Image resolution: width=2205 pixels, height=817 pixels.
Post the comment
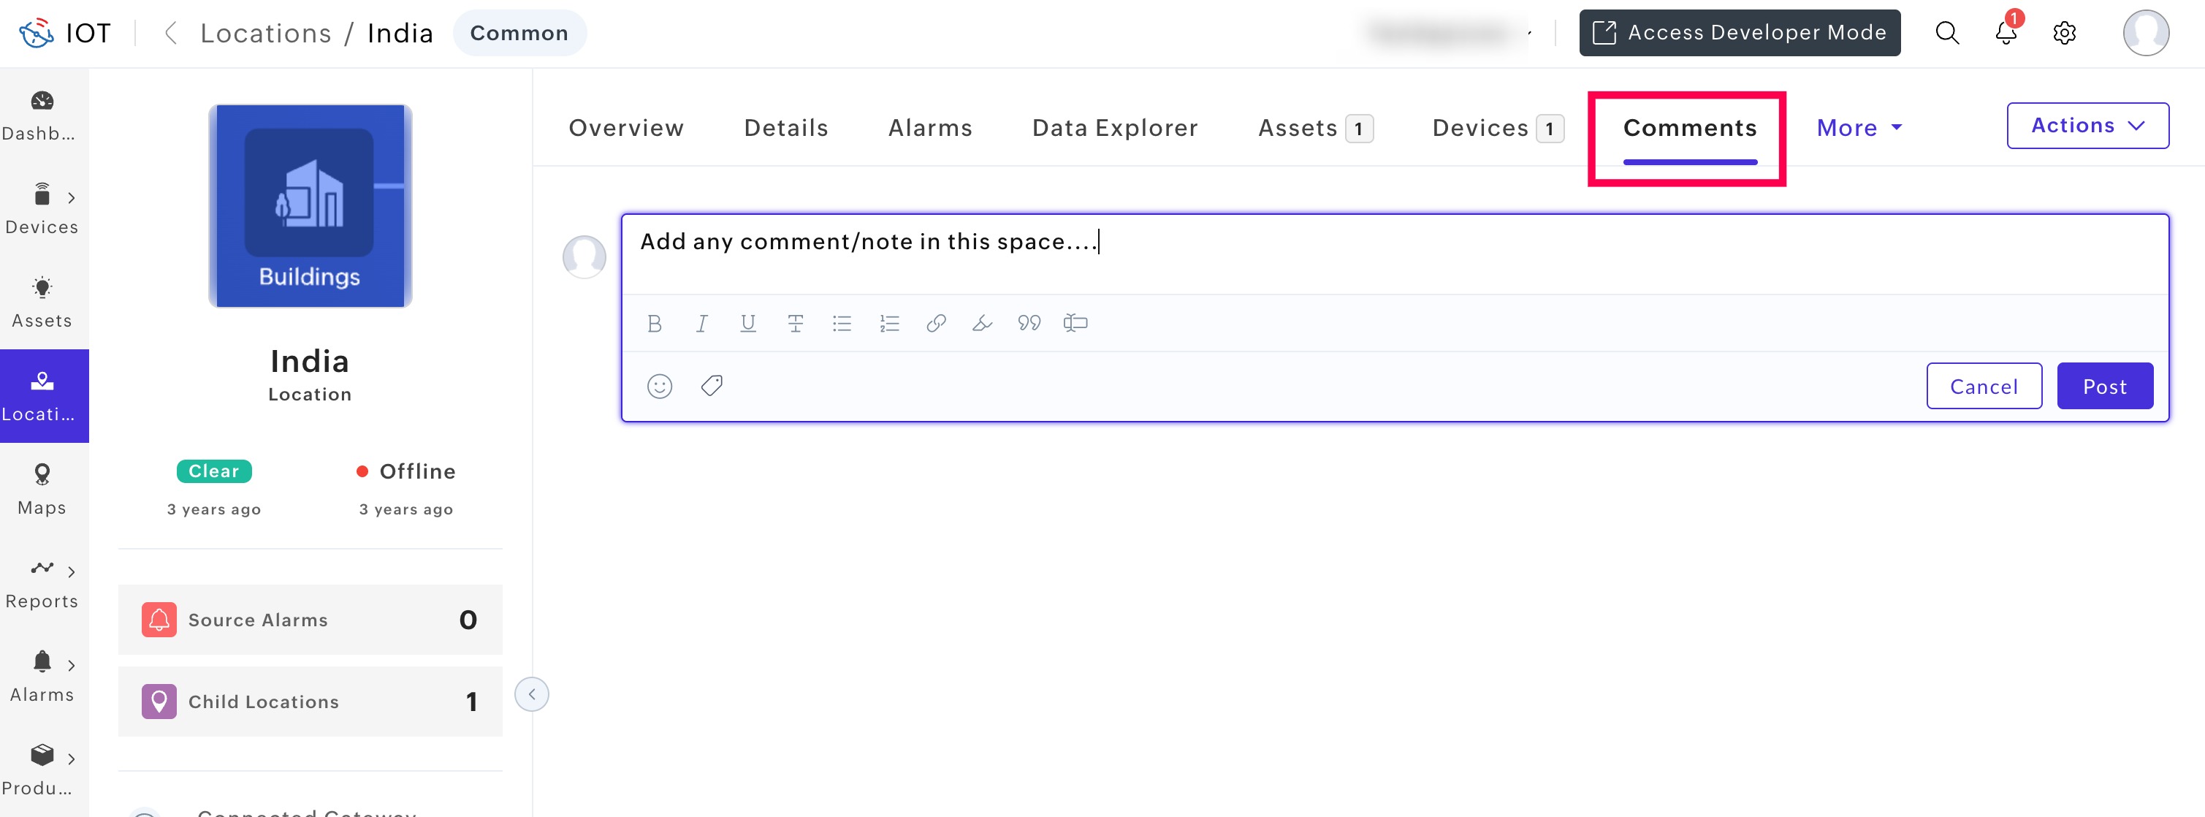(2104, 387)
